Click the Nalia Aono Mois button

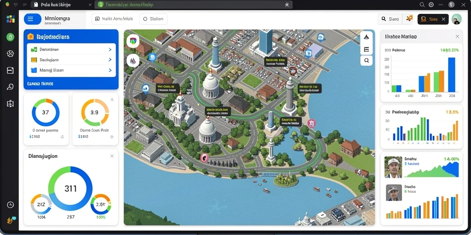click(114, 19)
